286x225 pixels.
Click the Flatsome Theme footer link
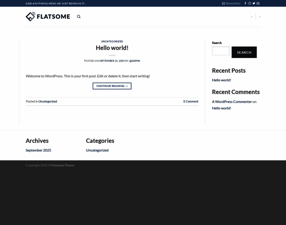[63, 165]
